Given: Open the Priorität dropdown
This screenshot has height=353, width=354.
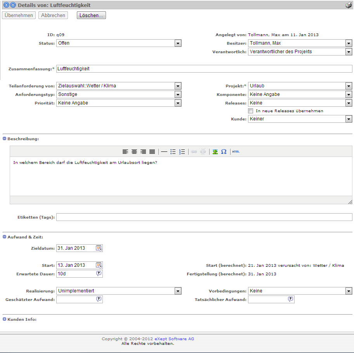Looking at the screenshot, I should (x=178, y=103).
